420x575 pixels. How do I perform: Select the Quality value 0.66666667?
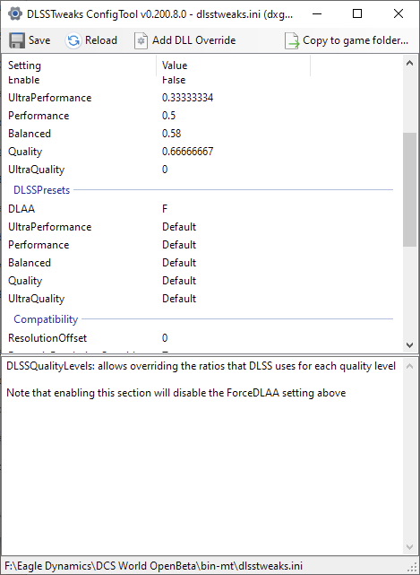[188, 152]
